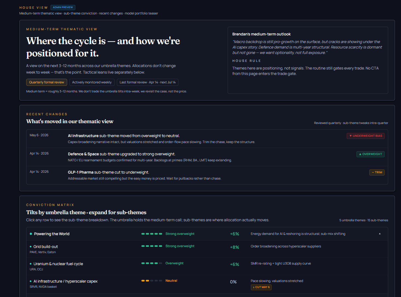Open the Defence & Space upgrade entry

click(207, 157)
